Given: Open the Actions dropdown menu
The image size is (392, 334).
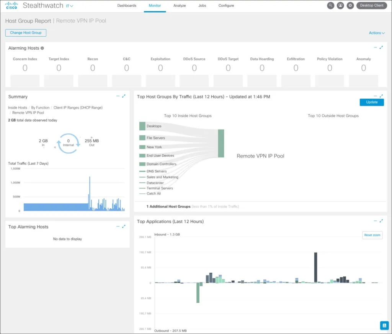Looking at the screenshot, I should (377, 33).
